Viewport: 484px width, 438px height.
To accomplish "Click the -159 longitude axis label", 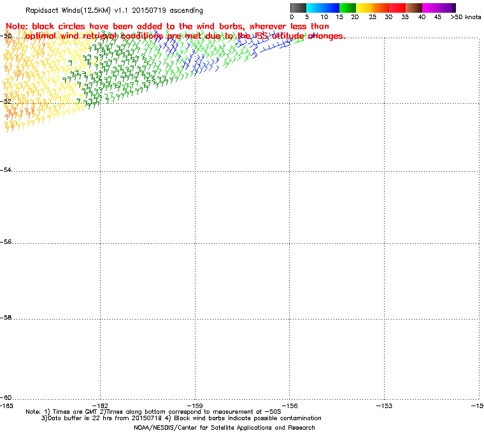I will [195, 406].
